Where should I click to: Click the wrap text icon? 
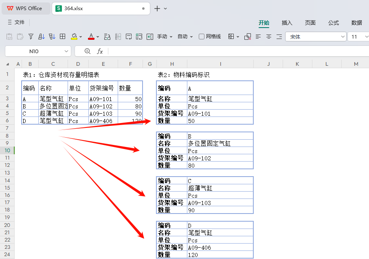(129, 37)
